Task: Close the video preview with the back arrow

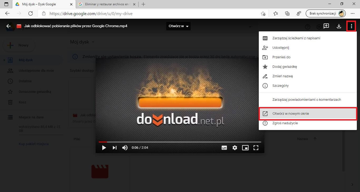Action: point(9,26)
